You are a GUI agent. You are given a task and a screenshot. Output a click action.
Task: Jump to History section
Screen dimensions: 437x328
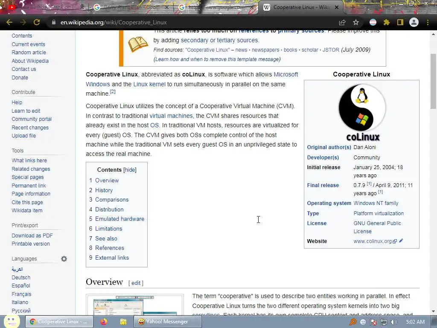(x=104, y=190)
